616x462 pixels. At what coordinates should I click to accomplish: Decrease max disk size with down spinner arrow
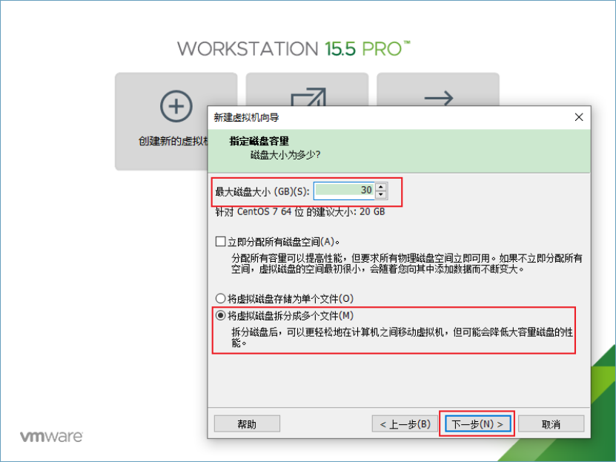point(381,194)
